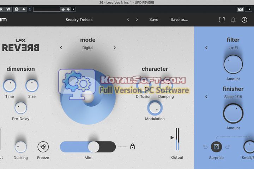This screenshot has width=254, height=169.
Task: Click the empty host preset name field
Action: (x=47, y=9)
